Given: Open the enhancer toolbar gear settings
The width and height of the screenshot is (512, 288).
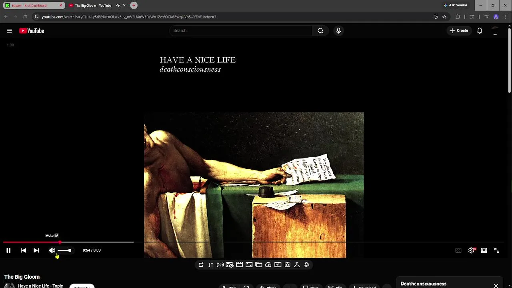Looking at the screenshot, I should click(306, 265).
